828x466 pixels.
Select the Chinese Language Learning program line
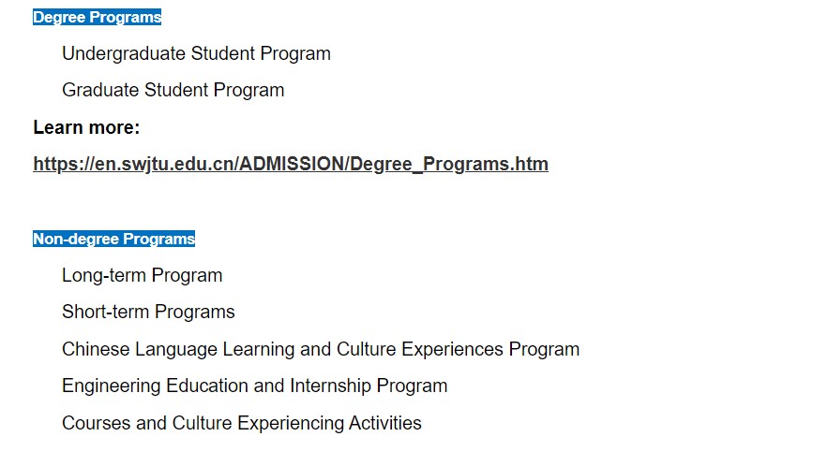pos(321,349)
